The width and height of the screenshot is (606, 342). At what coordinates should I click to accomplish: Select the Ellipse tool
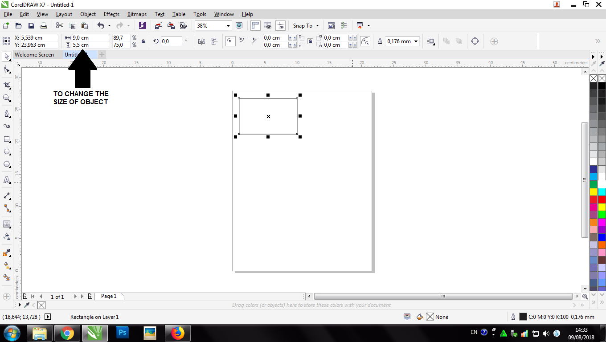(x=7, y=152)
